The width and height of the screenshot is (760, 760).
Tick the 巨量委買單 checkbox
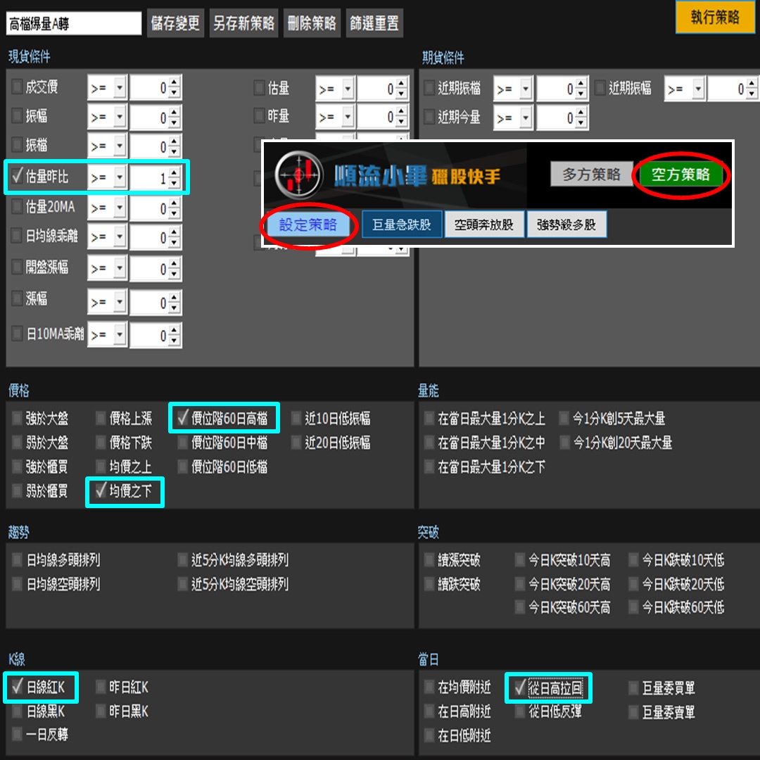click(633, 688)
